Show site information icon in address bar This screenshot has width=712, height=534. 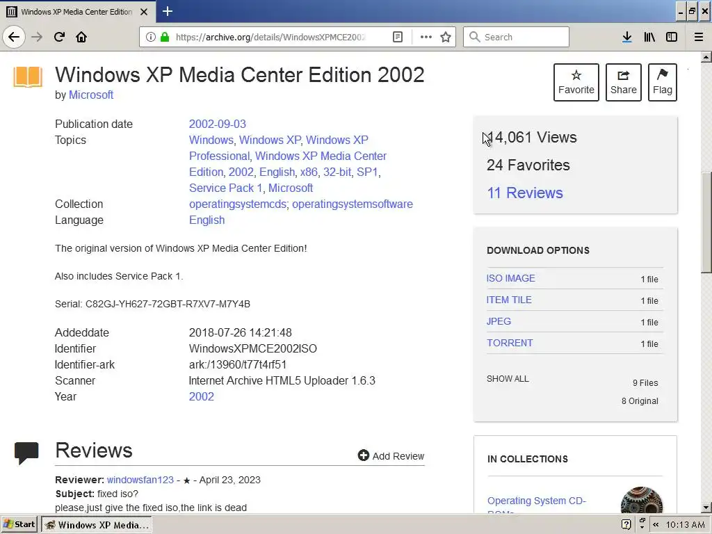pos(151,37)
